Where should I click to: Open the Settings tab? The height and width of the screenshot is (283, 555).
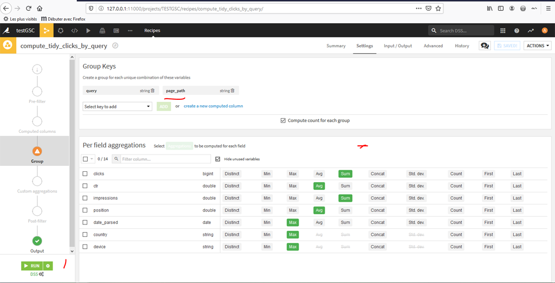(365, 46)
